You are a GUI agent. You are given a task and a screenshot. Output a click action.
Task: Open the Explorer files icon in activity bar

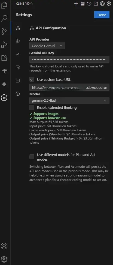[x=4, y=5]
